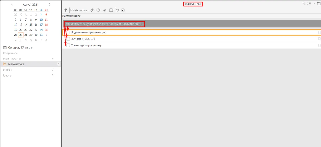Go to next month in calendar
321x147 pixels.
[x=50, y=5]
